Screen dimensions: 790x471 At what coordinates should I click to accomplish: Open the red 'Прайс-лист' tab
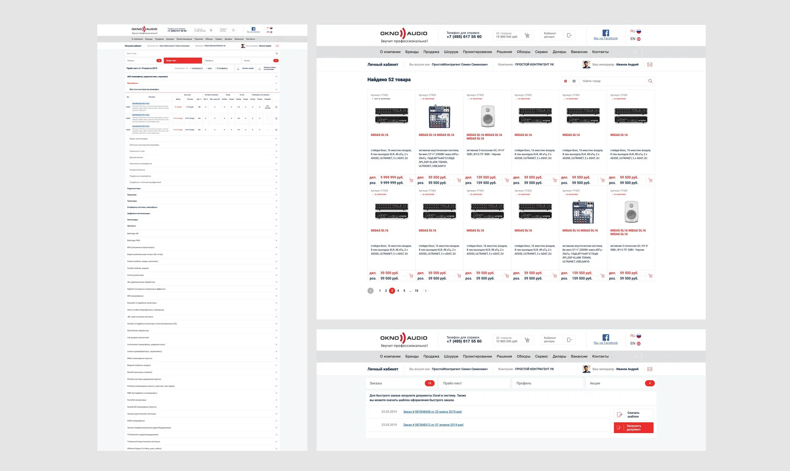pos(183,60)
